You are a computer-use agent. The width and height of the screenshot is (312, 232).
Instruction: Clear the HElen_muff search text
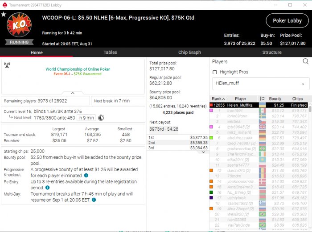(x=303, y=84)
